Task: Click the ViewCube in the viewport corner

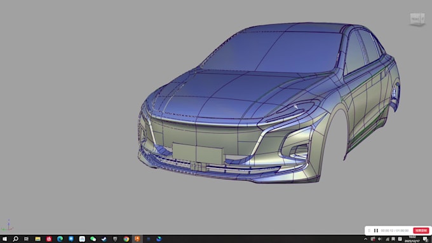Action: pyautogui.click(x=417, y=19)
